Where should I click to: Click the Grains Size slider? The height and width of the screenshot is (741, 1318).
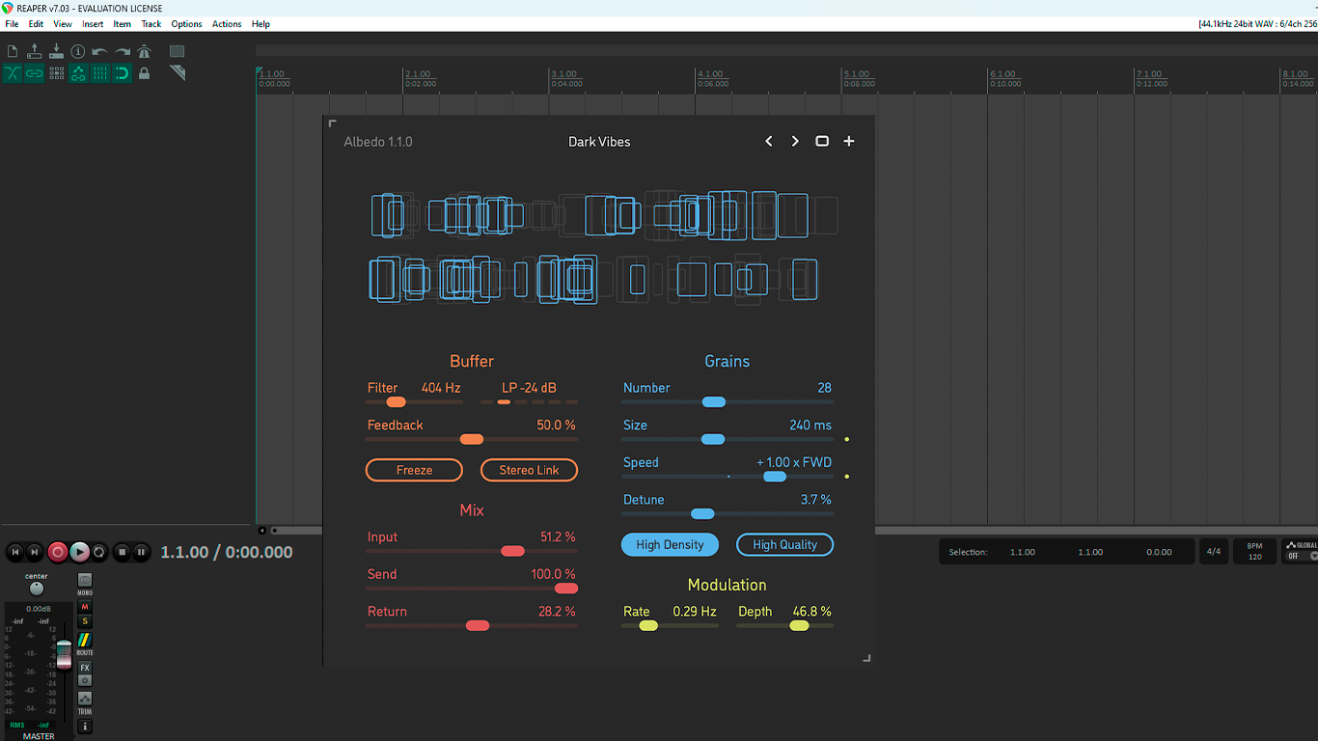click(x=728, y=439)
